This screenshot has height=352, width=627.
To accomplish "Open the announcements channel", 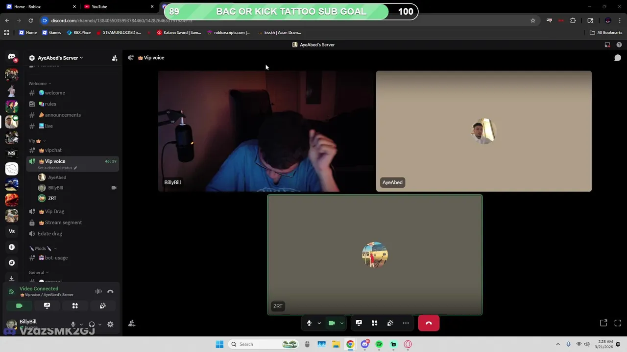I will (x=72, y=115).
